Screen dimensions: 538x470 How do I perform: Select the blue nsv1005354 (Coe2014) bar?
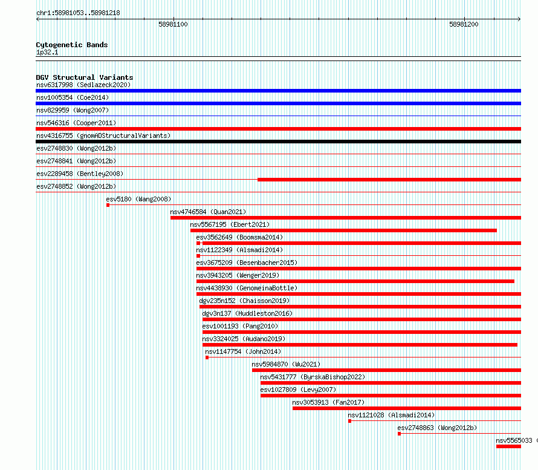278,103
